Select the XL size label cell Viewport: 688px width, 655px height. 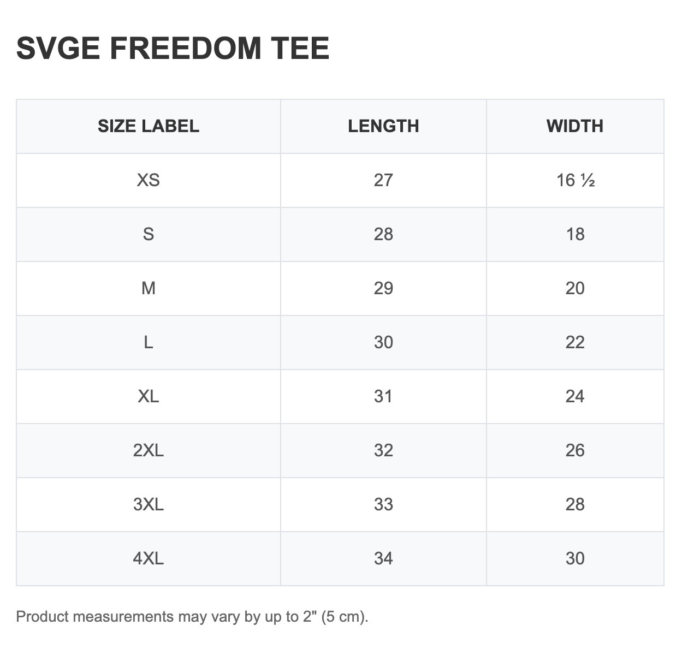pyautogui.click(x=149, y=396)
